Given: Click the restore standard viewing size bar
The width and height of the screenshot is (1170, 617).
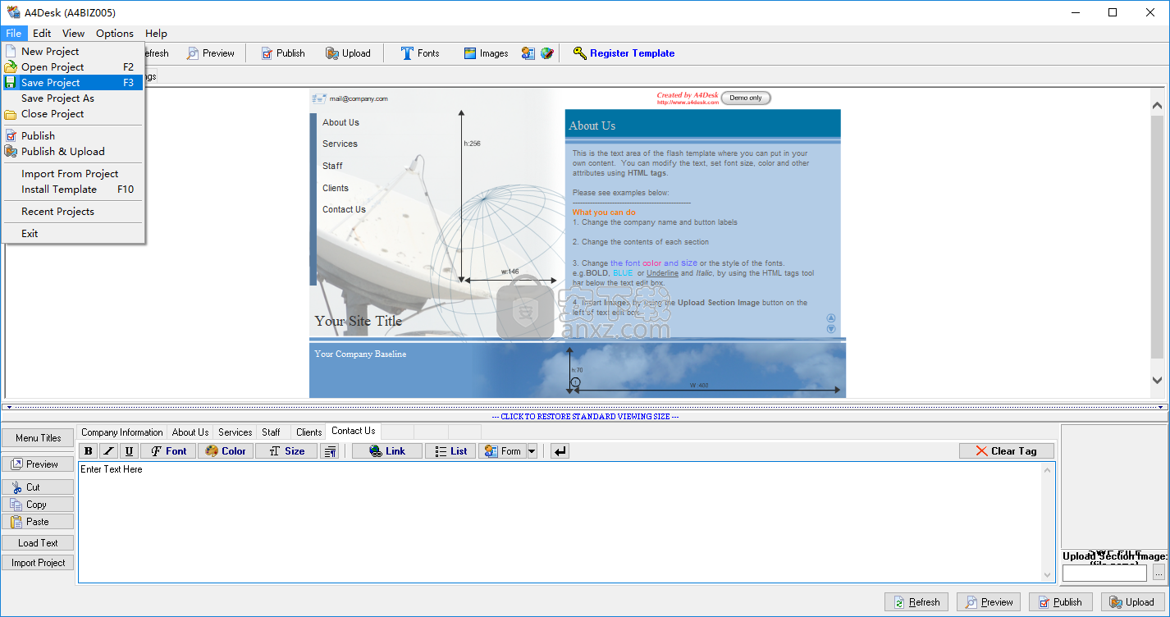Looking at the screenshot, I should [585, 417].
